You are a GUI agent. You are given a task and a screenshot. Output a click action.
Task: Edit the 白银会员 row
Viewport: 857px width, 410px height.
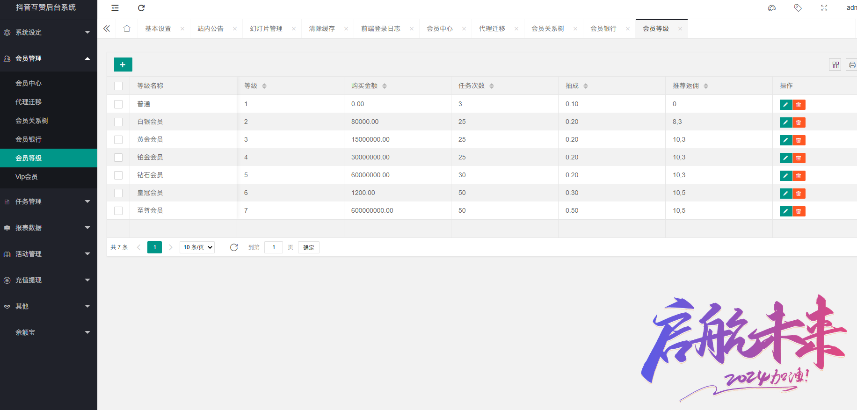(786, 122)
